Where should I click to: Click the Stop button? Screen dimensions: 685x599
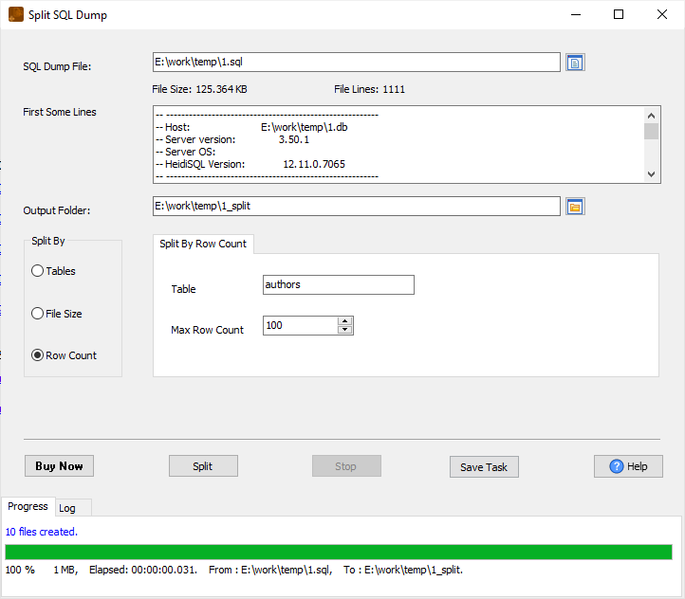pyautogui.click(x=346, y=466)
